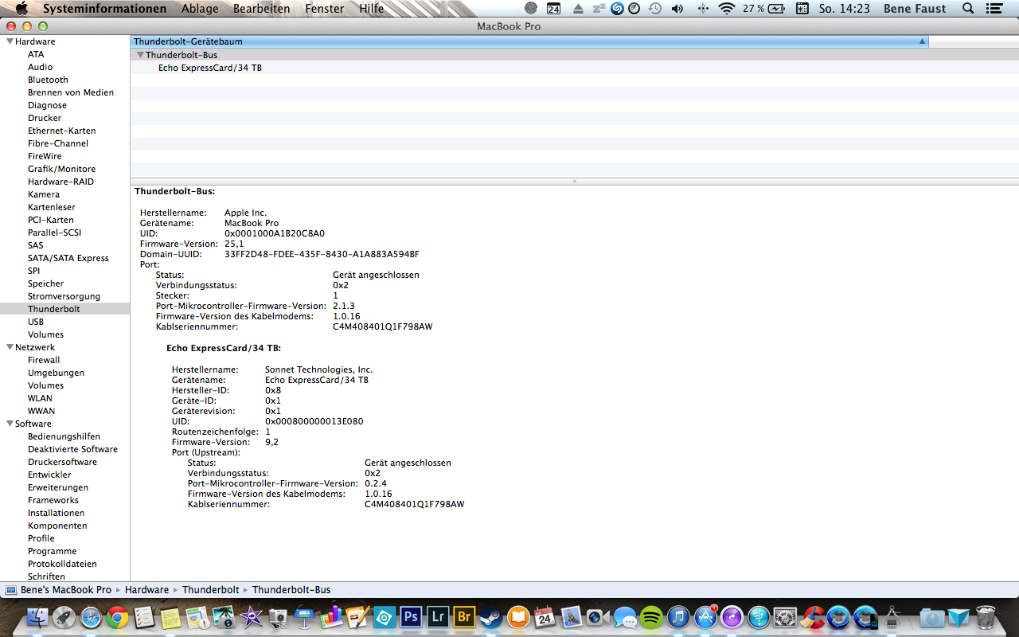This screenshot has height=637, width=1019.
Task: Click the Wi-Fi status icon
Action: coord(726,9)
